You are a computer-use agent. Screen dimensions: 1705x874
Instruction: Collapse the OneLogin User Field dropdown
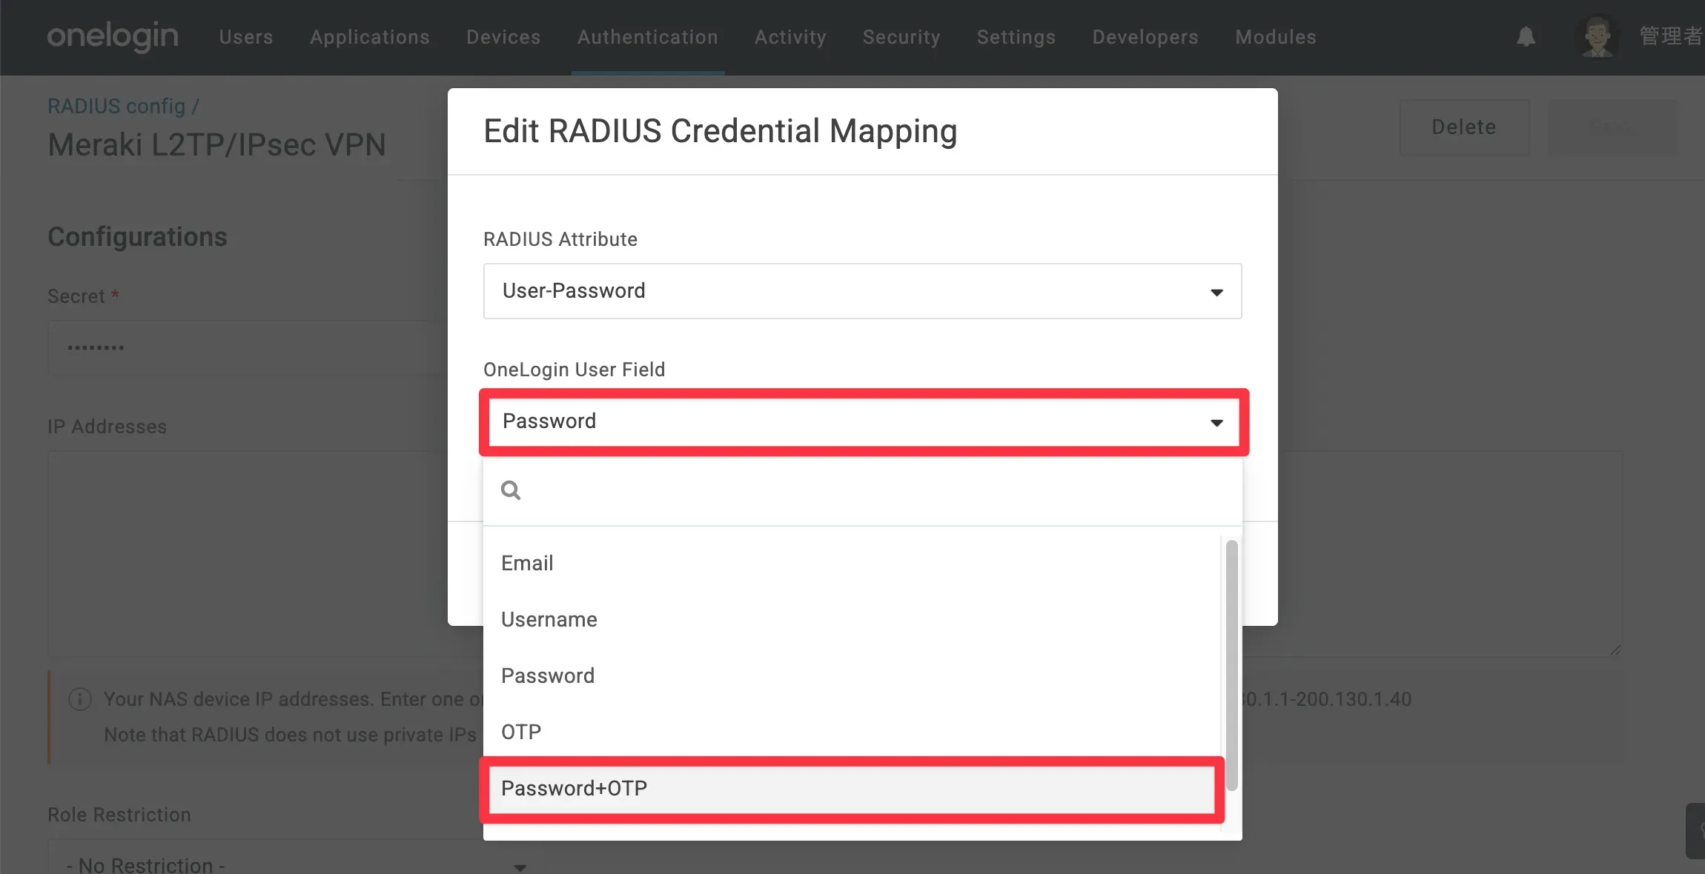click(862, 421)
